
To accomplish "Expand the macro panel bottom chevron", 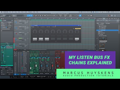I will point(56,41).
